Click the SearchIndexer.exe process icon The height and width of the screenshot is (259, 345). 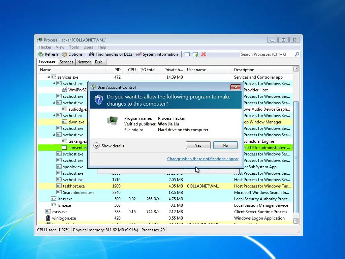(x=59, y=192)
